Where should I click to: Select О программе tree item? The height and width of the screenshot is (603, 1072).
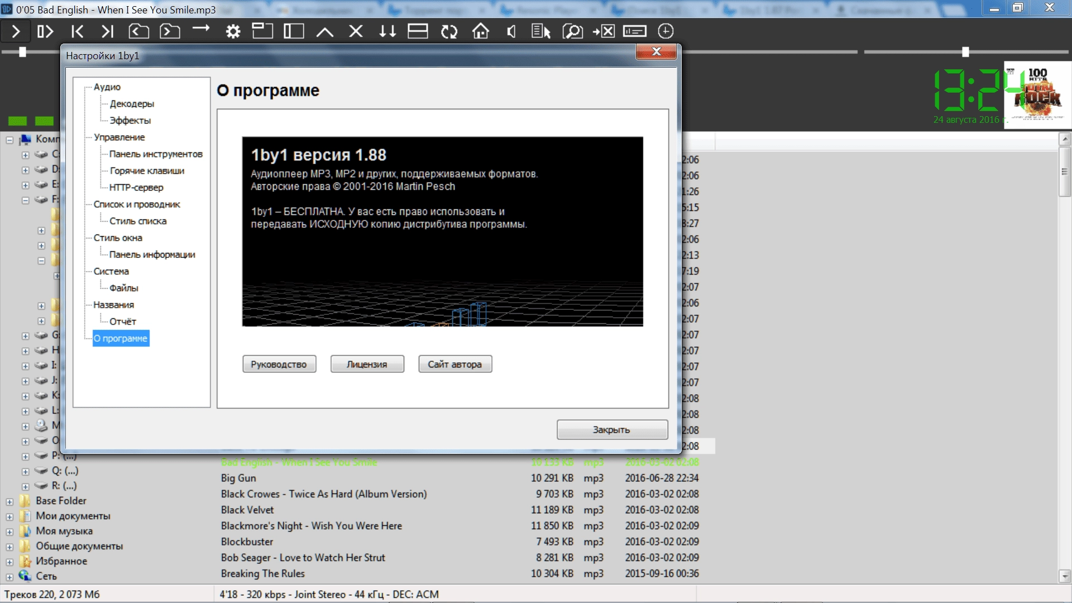(x=121, y=338)
